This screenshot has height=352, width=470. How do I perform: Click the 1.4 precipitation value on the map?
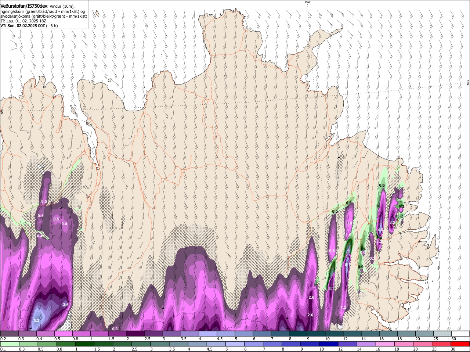tap(363, 249)
